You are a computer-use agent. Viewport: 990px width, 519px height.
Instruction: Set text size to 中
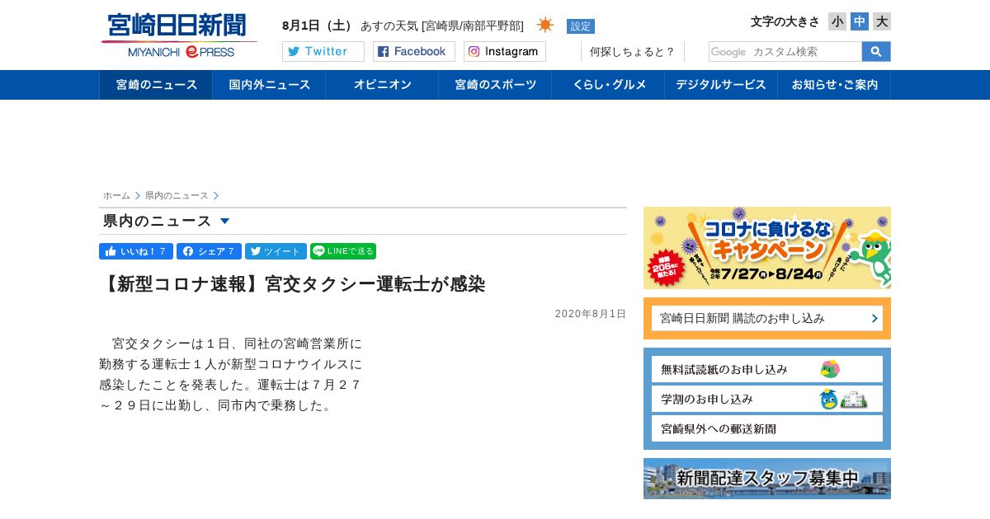coord(860,21)
